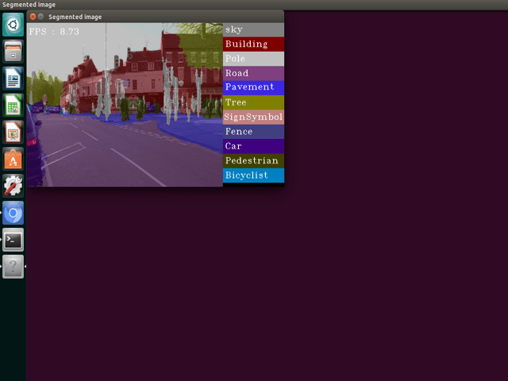The width and height of the screenshot is (508, 381).
Task: Select the unknown question-mark app icon
Action: pos(13,267)
